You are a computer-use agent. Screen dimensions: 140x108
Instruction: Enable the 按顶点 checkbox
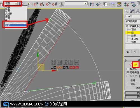tap(128, 69)
